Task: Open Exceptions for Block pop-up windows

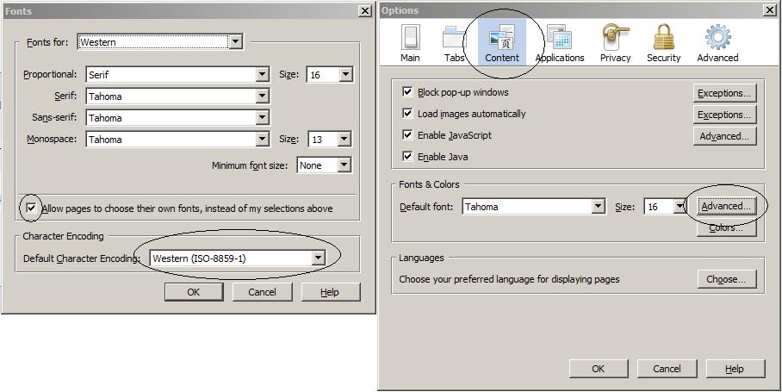Action: point(724,93)
